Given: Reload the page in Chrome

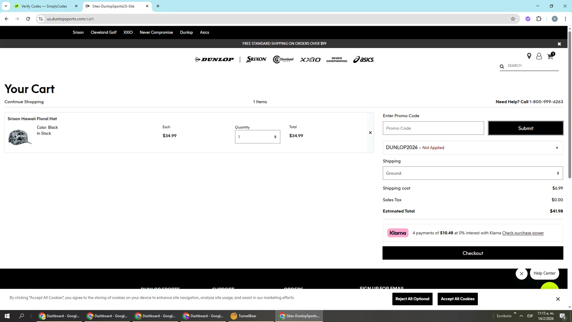Looking at the screenshot, I should [28, 19].
